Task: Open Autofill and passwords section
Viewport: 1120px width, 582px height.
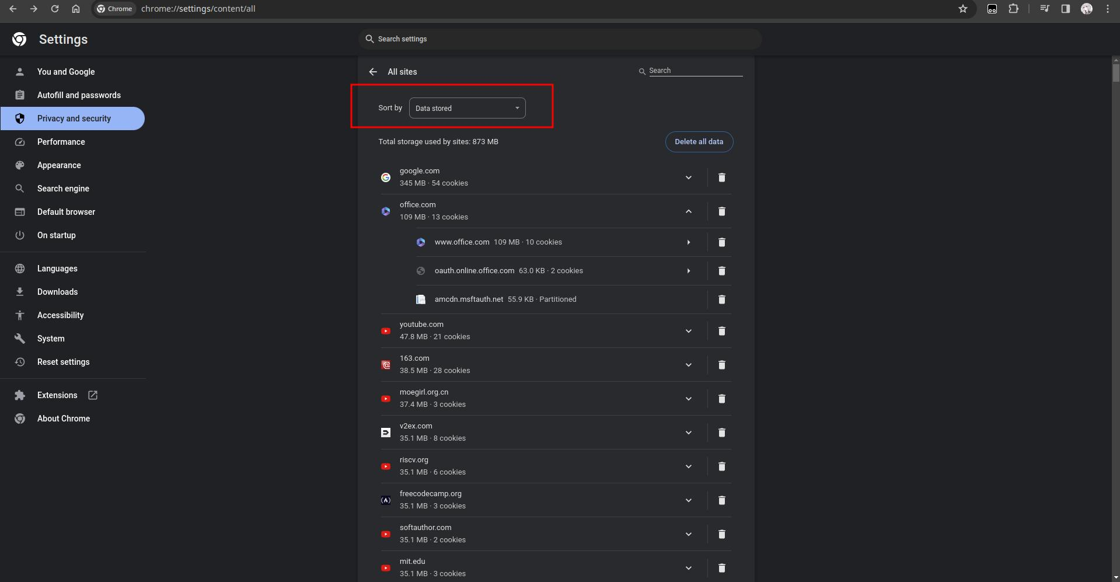Action: tap(72, 95)
